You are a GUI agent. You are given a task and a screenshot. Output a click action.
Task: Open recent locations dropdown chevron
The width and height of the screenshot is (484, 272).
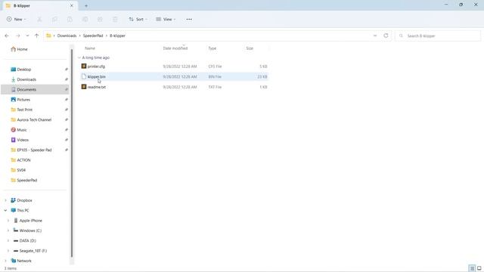tap(27, 36)
